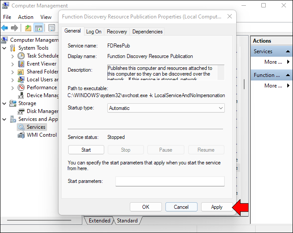Click the Services gear icon in tree
The width and height of the screenshot is (293, 233).
[x=21, y=127]
